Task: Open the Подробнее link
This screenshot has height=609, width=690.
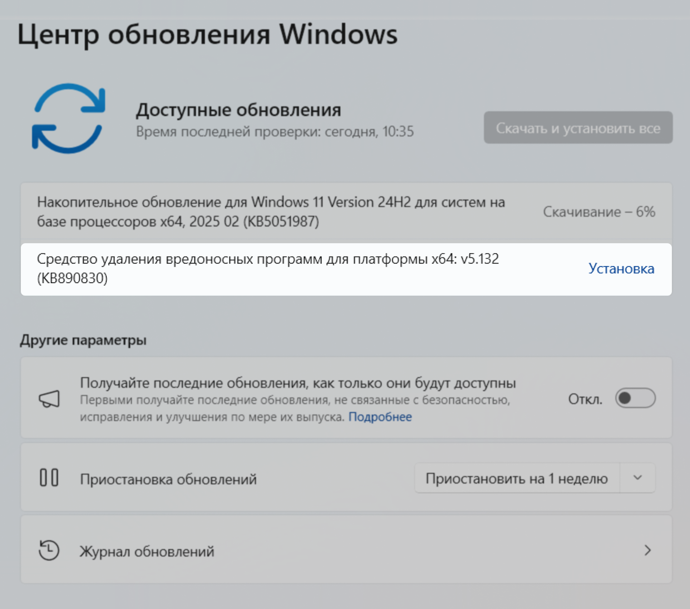Action: (380, 417)
